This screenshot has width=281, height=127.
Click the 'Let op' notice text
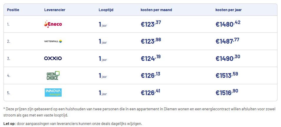pos(73,123)
